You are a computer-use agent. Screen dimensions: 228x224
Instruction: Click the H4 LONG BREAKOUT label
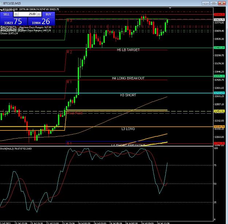coord(128,78)
